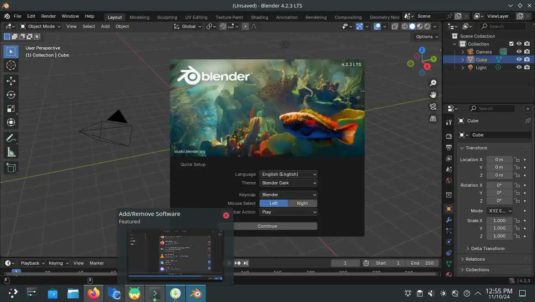Switch to the Modeling workspace tab
This screenshot has height=302, width=535.
[140, 17]
